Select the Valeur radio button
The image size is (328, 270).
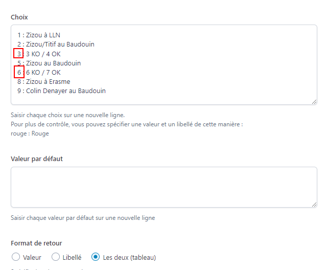tap(16, 257)
